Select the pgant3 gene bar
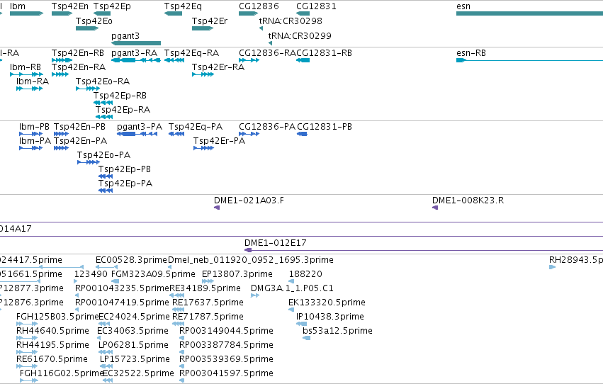This screenshot has width=603, height=384. point(136,43)
